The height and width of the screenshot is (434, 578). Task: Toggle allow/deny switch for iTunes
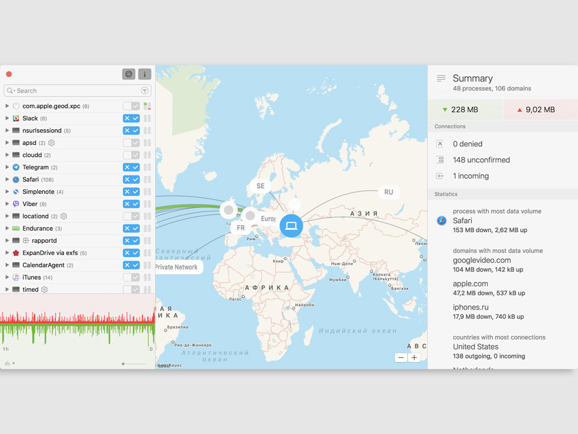pyautogui.click(x=131, y=278)
